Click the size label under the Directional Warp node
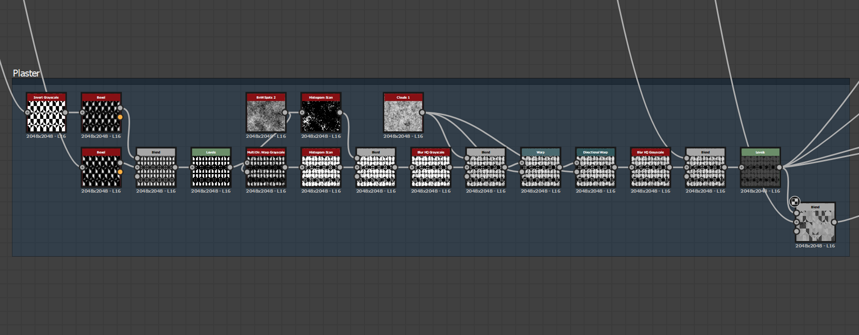The width and height of the screenshot is (859, 335). [595, 191]
